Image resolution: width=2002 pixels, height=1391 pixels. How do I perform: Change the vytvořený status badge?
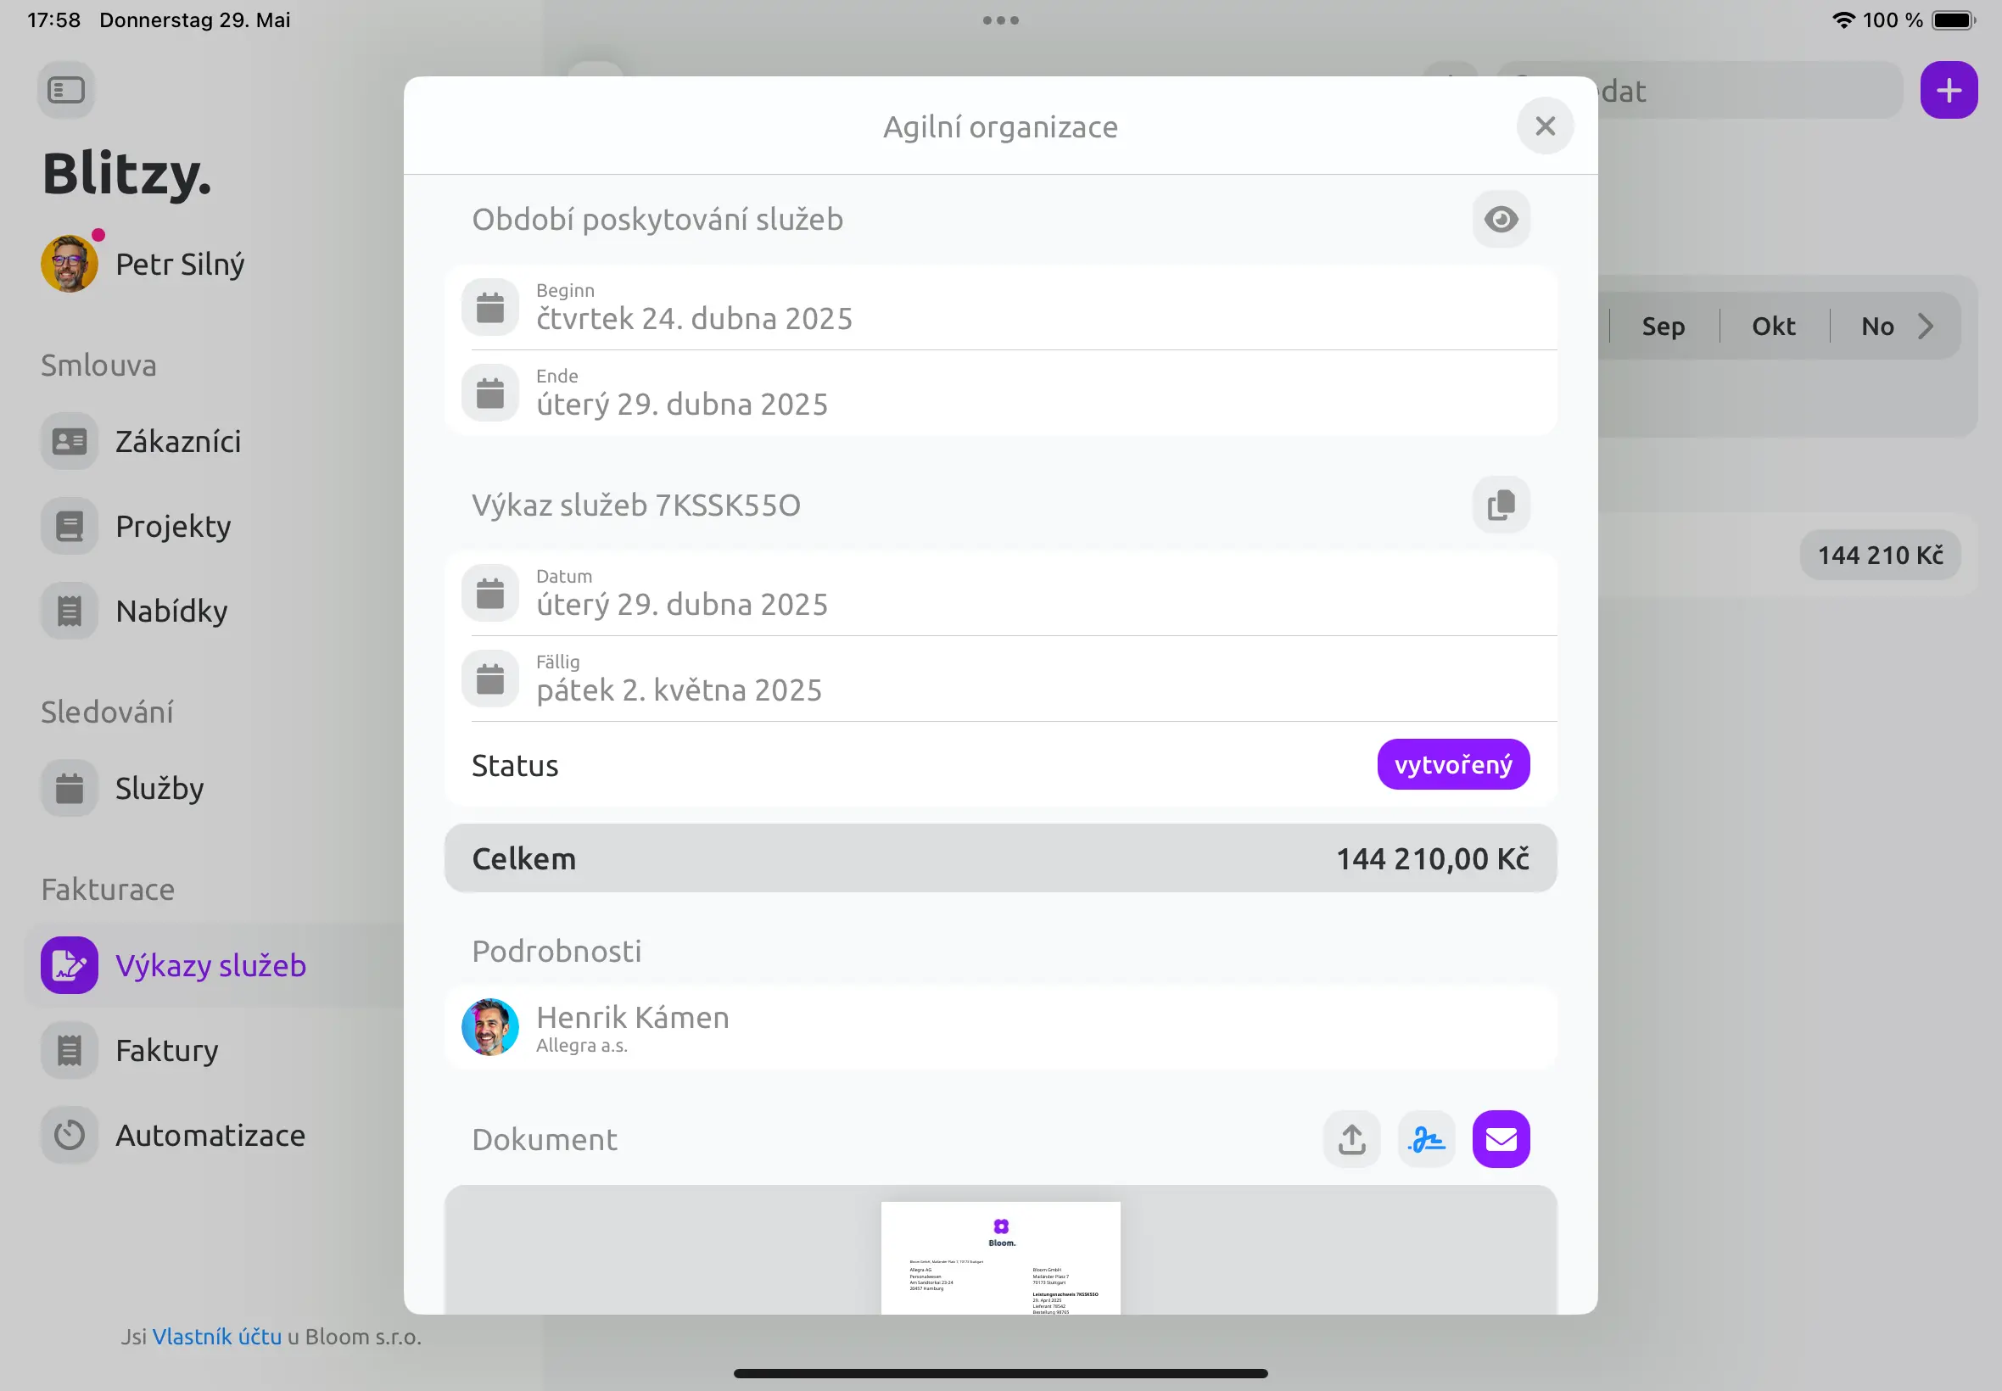coord(1453,764)
